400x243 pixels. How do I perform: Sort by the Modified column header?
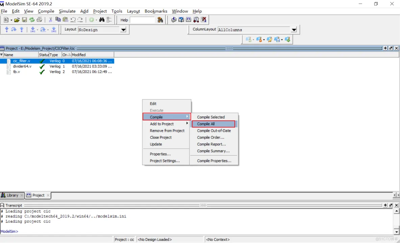tap(92, 55)
